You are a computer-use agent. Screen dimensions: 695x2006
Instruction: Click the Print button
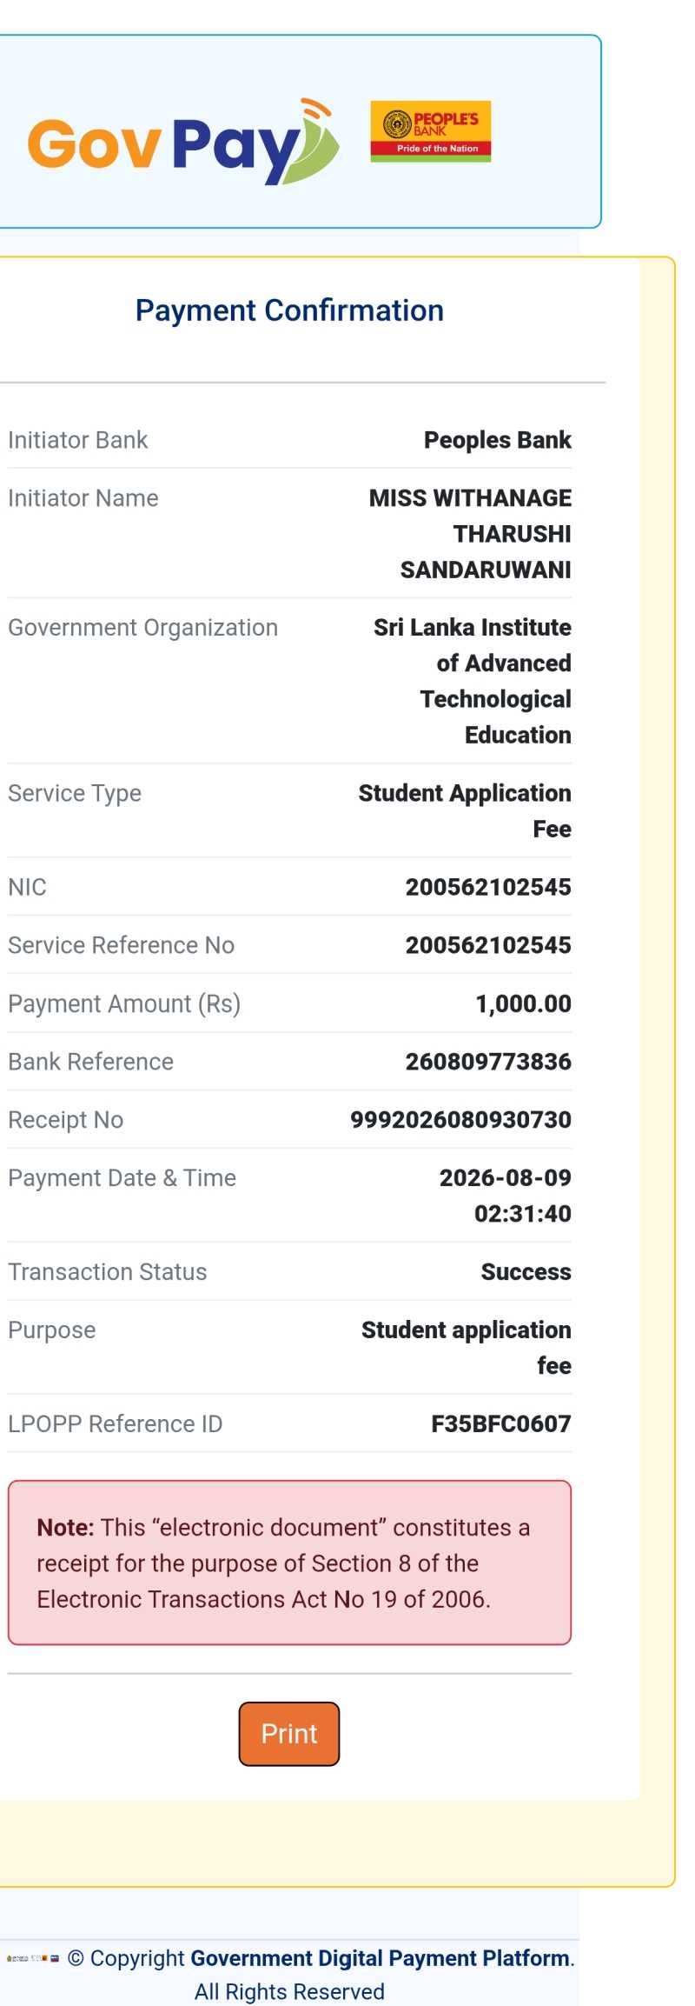[289, 1733]
